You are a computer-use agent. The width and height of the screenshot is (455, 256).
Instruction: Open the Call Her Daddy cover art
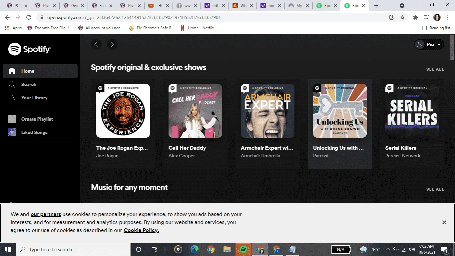(x=195, y=111)
